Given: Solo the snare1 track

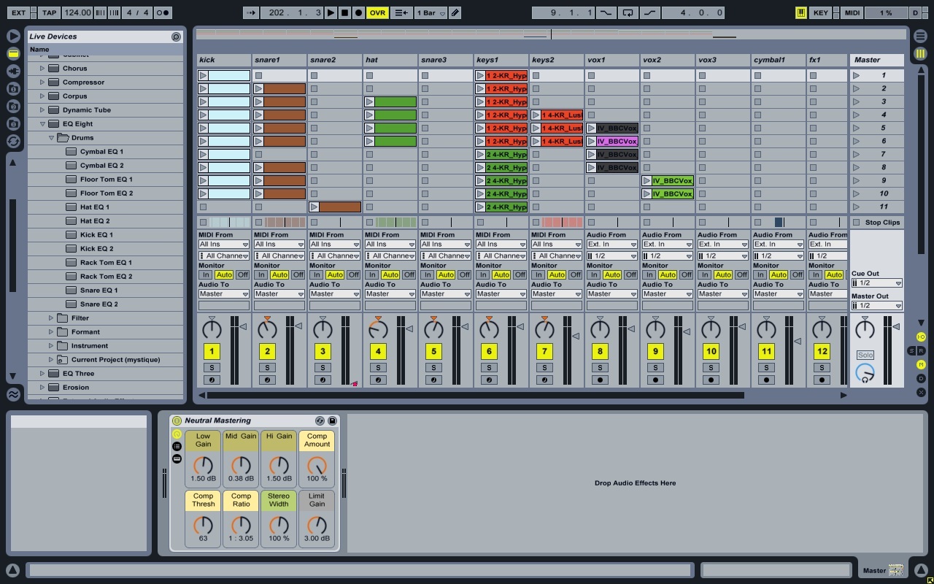Looking at the screenshot, I should coord(267,367).
